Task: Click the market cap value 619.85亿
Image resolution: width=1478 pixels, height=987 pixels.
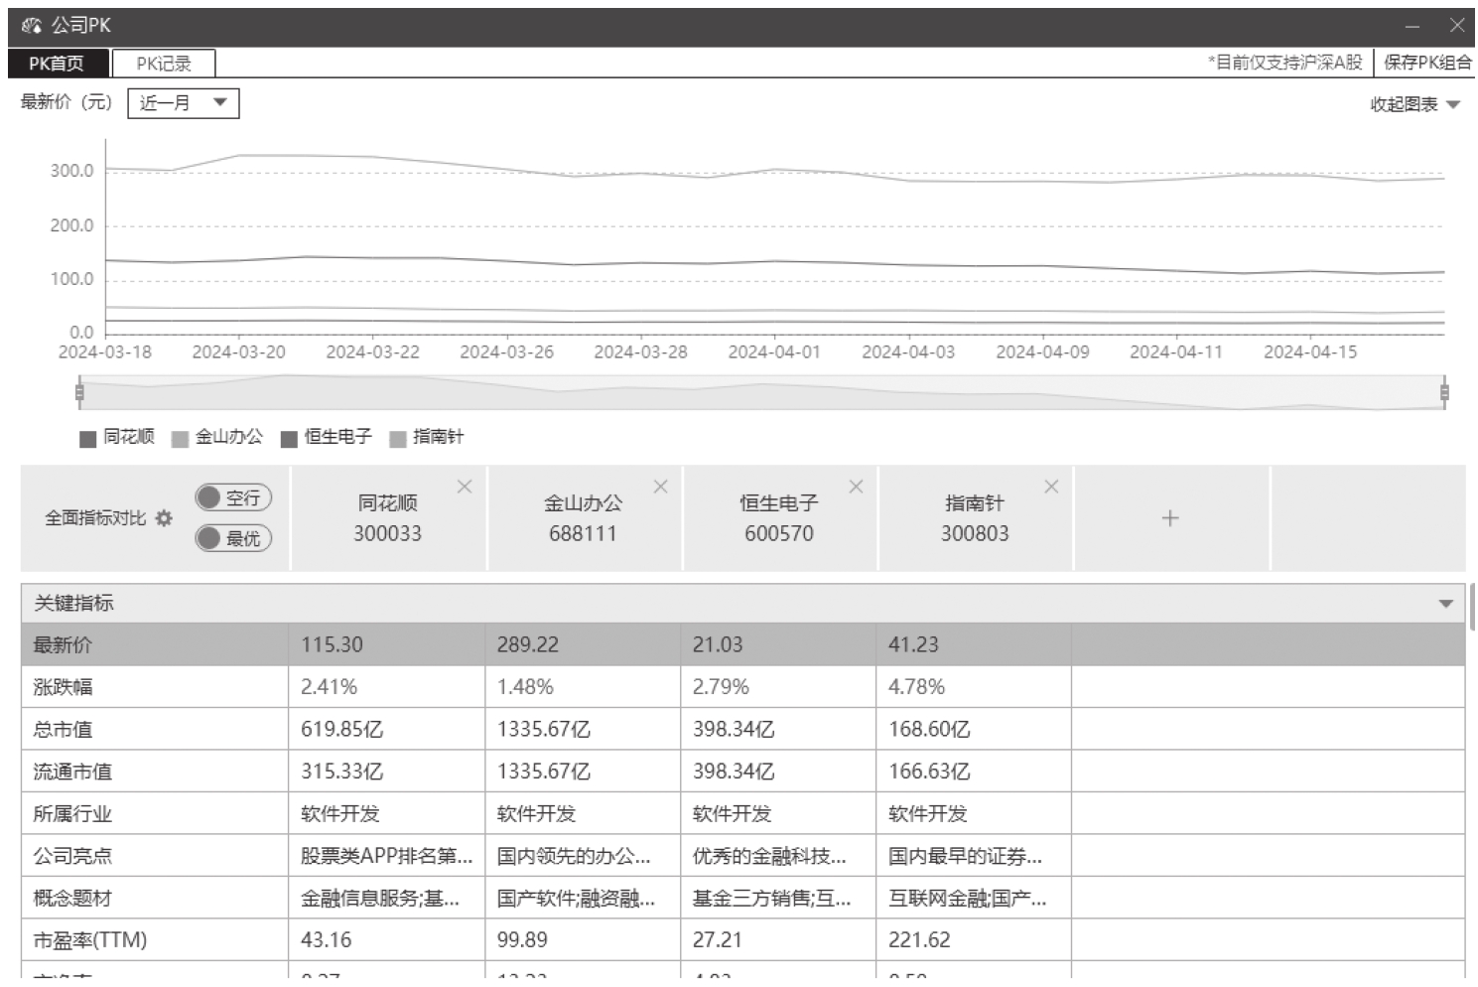Action: pos(342,730)
